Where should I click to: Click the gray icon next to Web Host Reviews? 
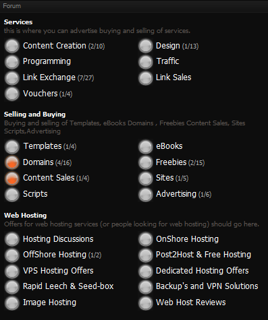pos(146,303)
